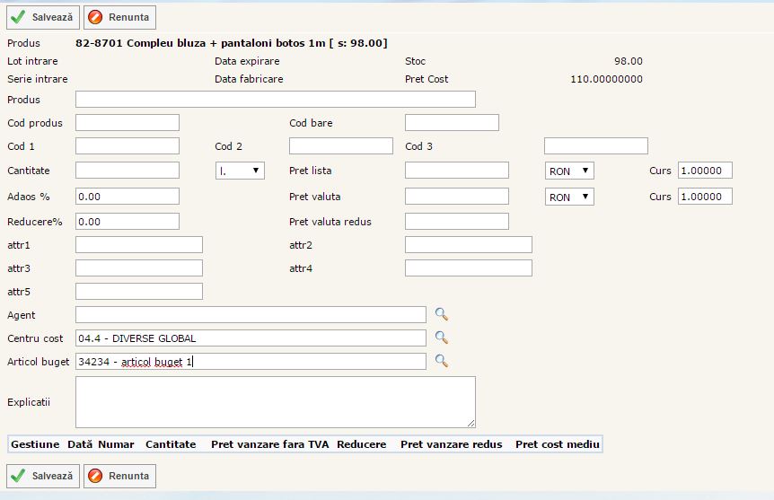Focus the Reducere% input field
The width and height of the screenshot is (774, 500).
tap(128, 222)
